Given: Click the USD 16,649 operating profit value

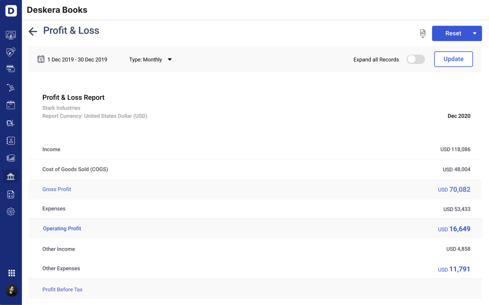Looking at the screenshot, I should [x=454, y=229].
